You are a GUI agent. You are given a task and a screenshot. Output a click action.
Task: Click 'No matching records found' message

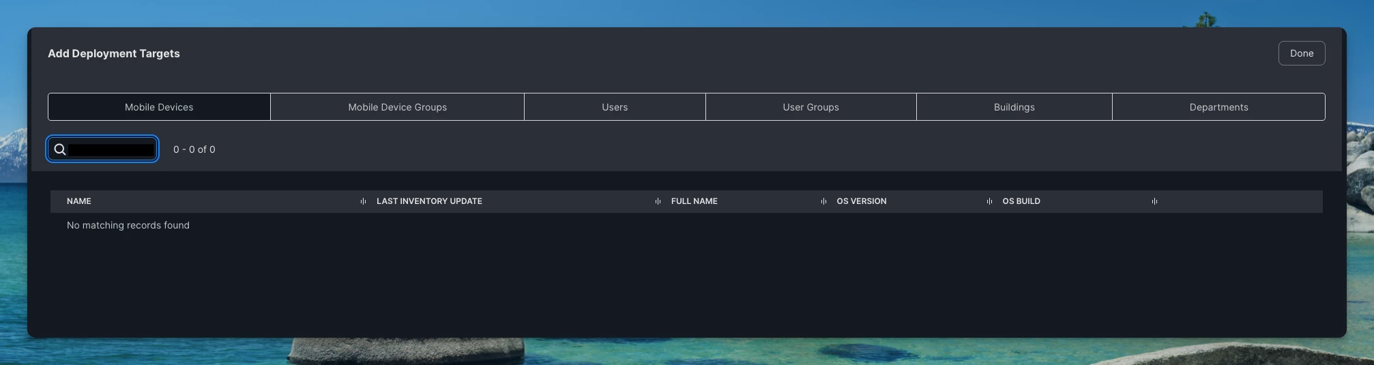(128, 225)
